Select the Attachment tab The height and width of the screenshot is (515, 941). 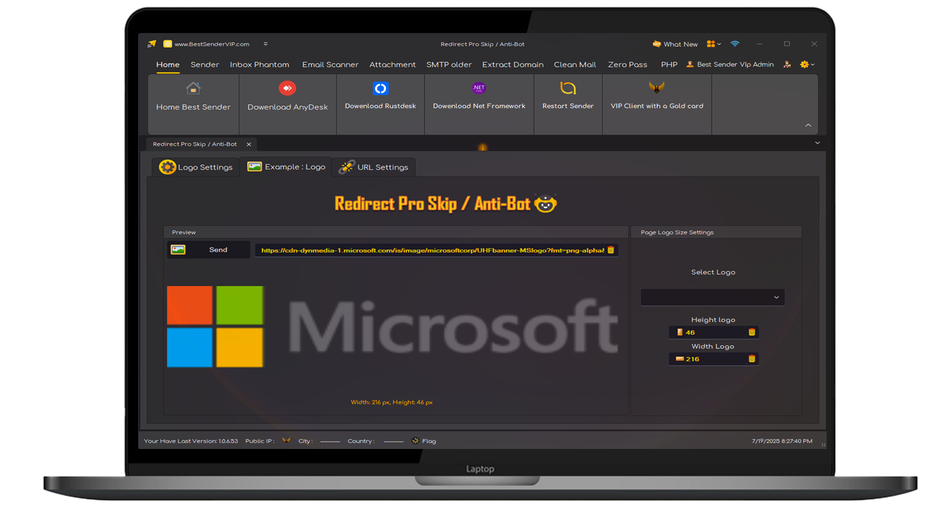(x=393, y=65)
